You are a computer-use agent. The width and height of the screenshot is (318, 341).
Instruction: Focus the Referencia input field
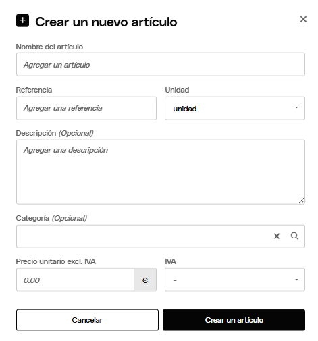click(x=86, y=108)
